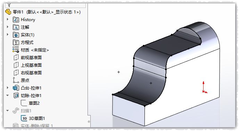Select the 右视基准面 label
The height and width of the screenshot is (131, 239).
31,73
